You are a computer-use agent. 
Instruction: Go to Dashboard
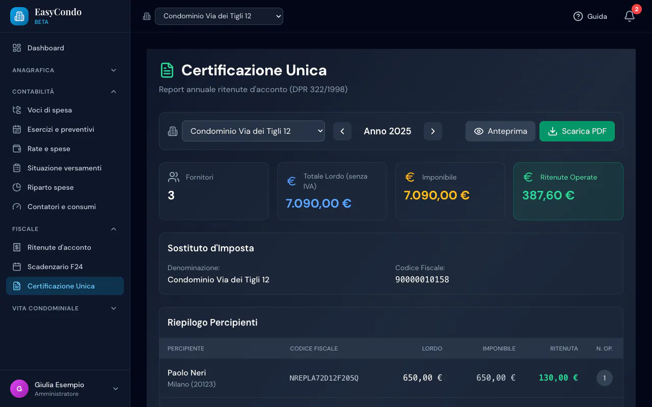click(65, 48)
